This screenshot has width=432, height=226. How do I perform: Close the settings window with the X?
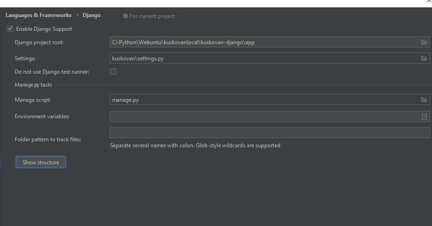429,1
